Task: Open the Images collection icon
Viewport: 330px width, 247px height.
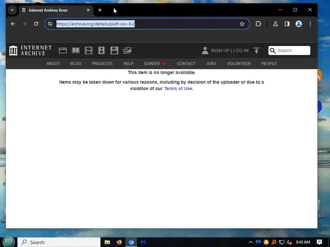Action: (127, 50)
